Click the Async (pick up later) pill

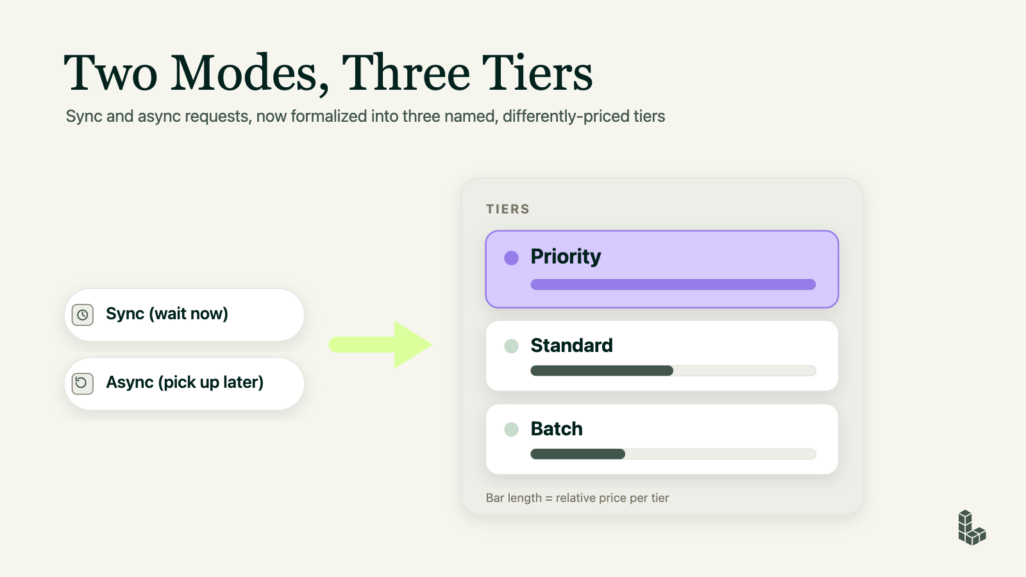pos(184,383)
